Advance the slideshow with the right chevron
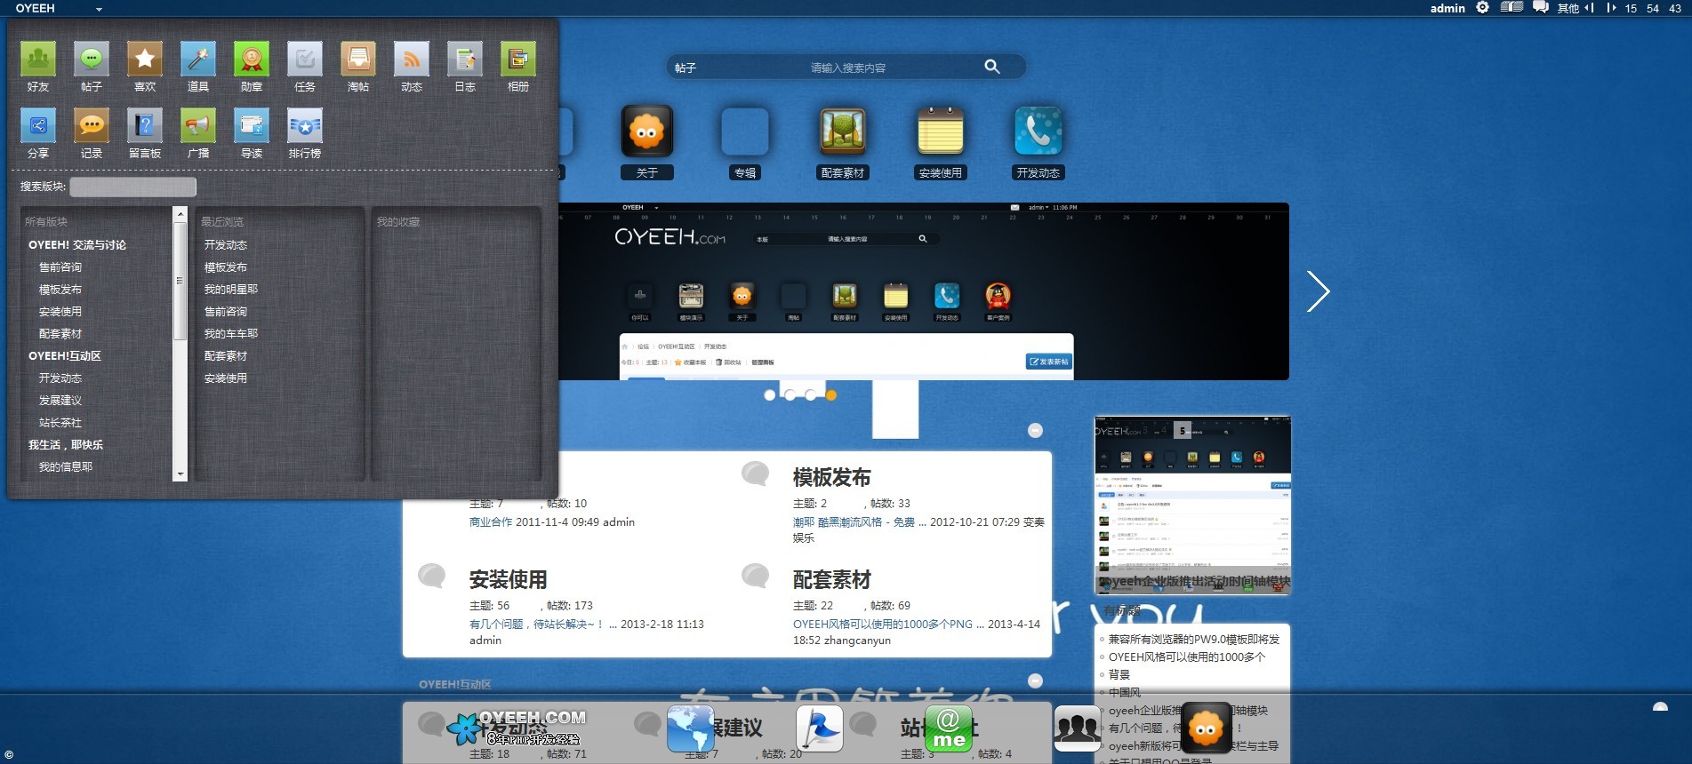The image size is (1692, 764). pos(1318,291)
